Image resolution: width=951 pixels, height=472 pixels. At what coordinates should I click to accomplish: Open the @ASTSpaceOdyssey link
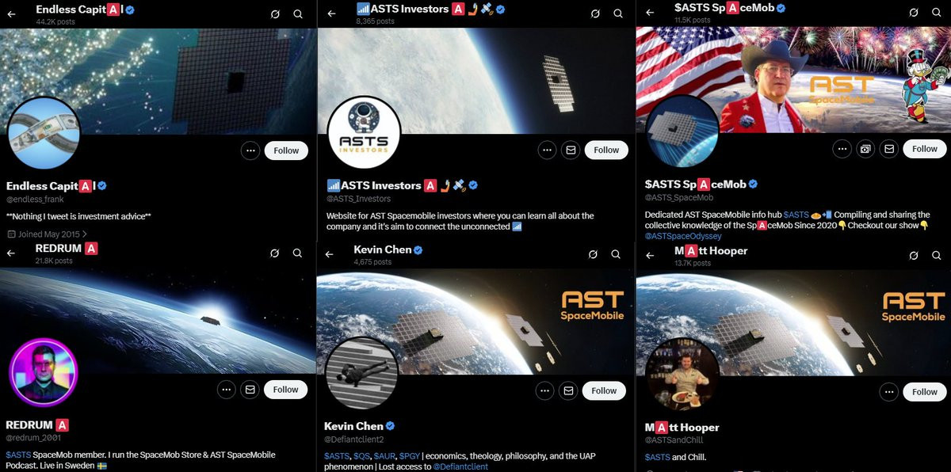pos(683,236)
